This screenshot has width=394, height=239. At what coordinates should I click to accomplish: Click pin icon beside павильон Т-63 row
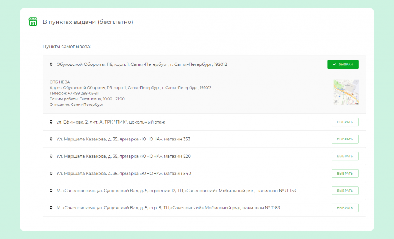[51, 208]
